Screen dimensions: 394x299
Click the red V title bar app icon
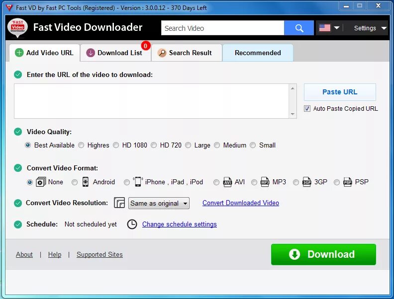(9, 8)
